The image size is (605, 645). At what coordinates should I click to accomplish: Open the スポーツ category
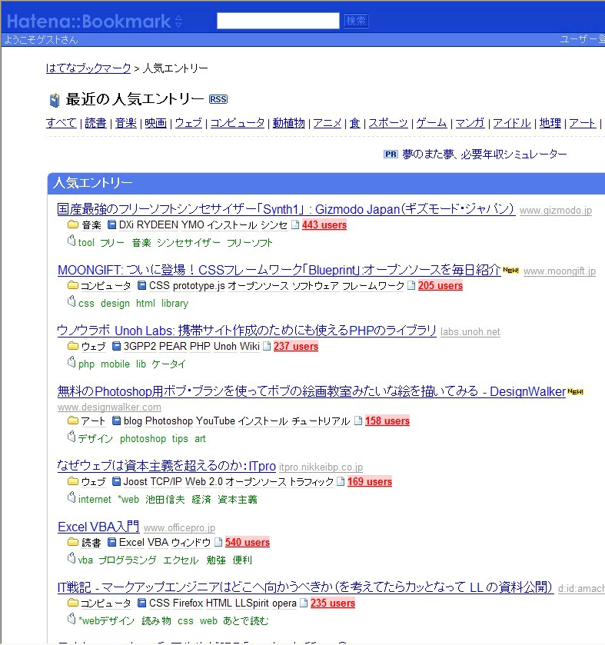tap(388, 122)
